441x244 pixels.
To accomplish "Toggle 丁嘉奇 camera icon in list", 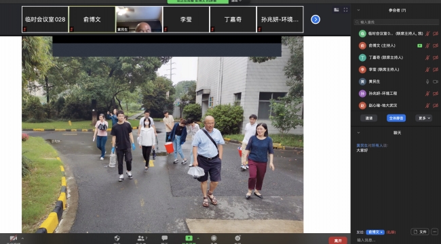I will 436,58.
